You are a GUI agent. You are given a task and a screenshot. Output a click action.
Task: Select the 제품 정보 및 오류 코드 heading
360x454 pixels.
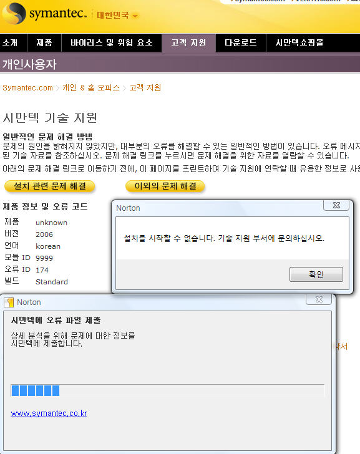point(45,206)
